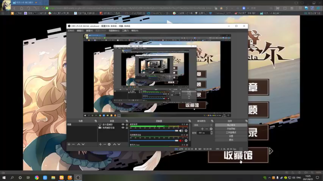The image size is (323, 181).
Task: Pop out the Scenes dock panel
Action: [96, 121]
